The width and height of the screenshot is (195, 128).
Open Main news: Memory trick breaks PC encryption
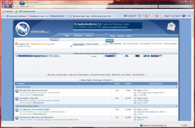[x=96, y=53]
